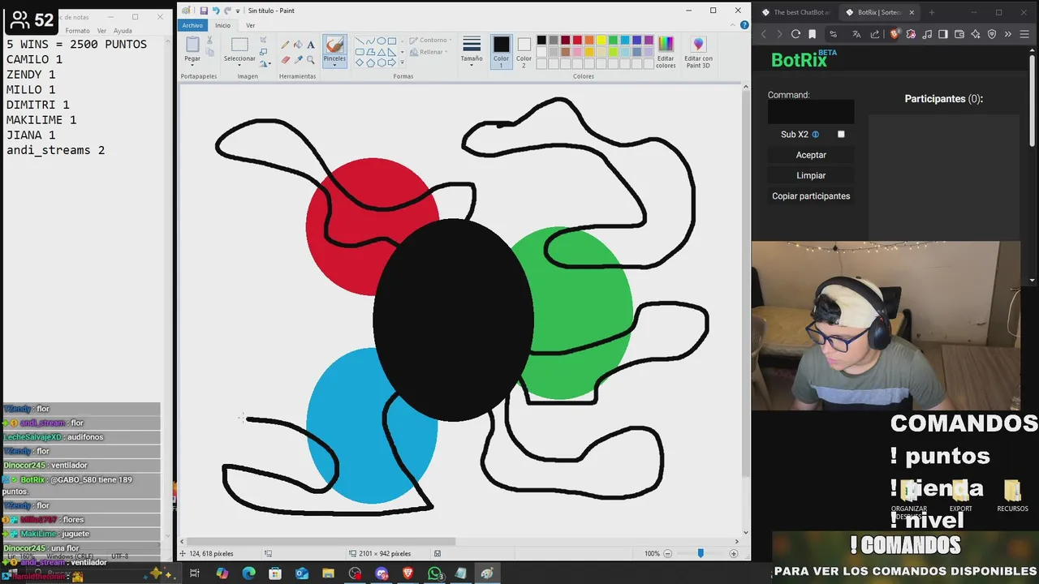1039x584 pixels.
Task: Switch to the Ver ribbon tab
Action: [250, 25]
